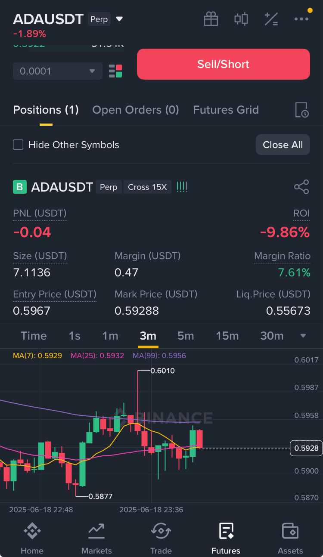
Task: Go to Home in bottom navigation
Action: click(x=32, y=538)
